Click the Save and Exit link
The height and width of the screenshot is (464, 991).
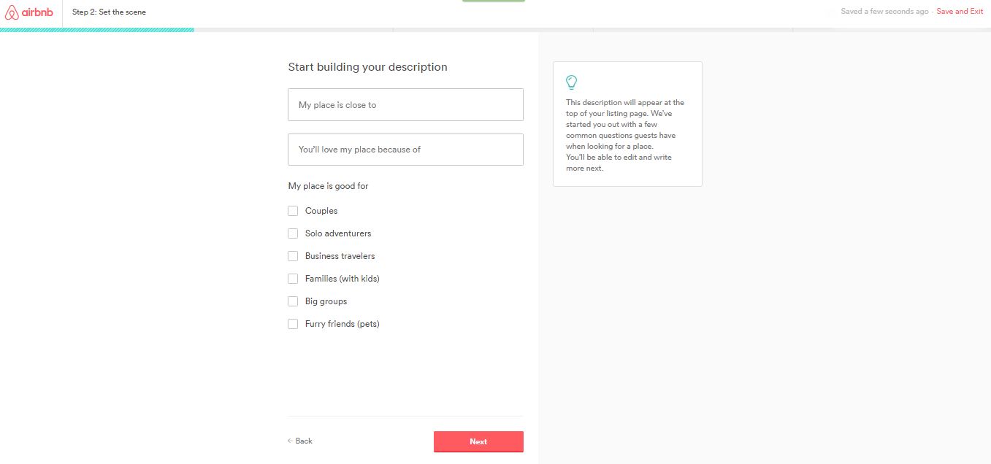pos(960,12)
